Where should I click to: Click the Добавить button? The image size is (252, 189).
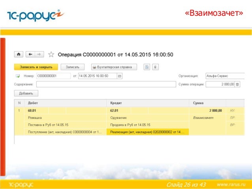(26, 93)
